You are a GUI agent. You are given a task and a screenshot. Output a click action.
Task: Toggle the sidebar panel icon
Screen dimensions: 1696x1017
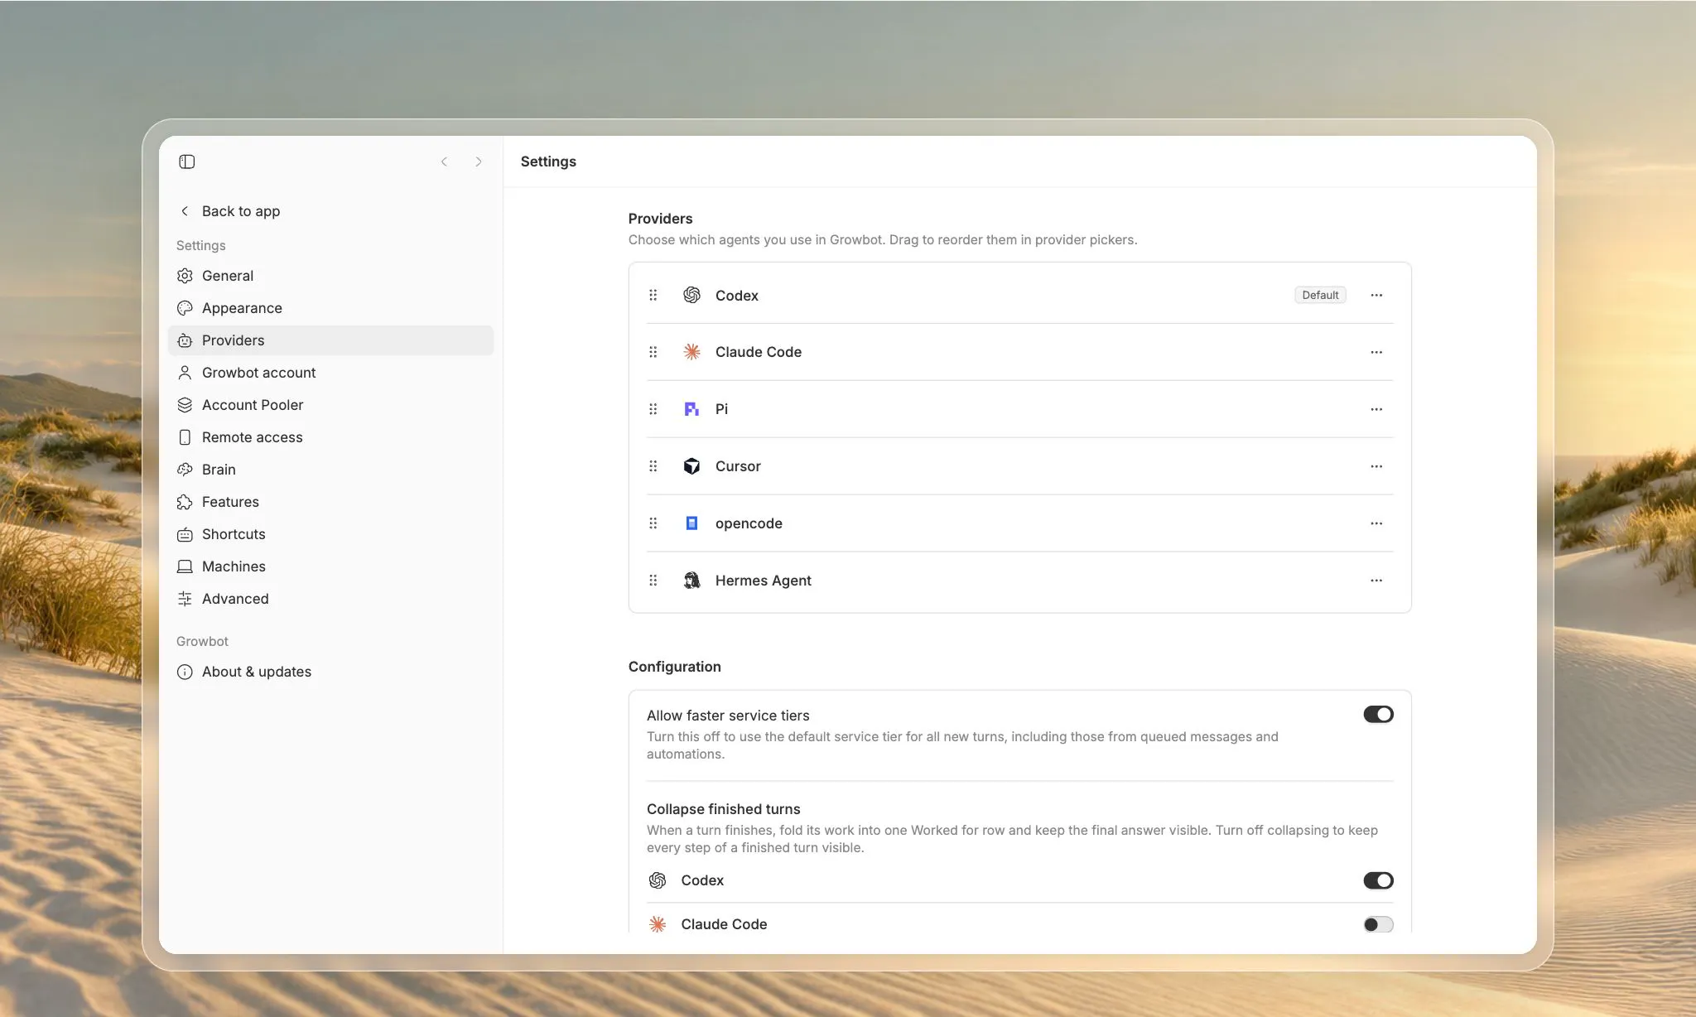[186, 161]
